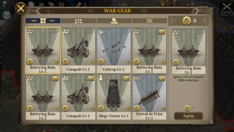Viewport: 234px width, 132px height.
Task: Click the helmet icon in top-left corner
Action: tap(5, 4)
